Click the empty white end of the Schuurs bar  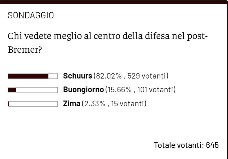click(x=53, y=76)
